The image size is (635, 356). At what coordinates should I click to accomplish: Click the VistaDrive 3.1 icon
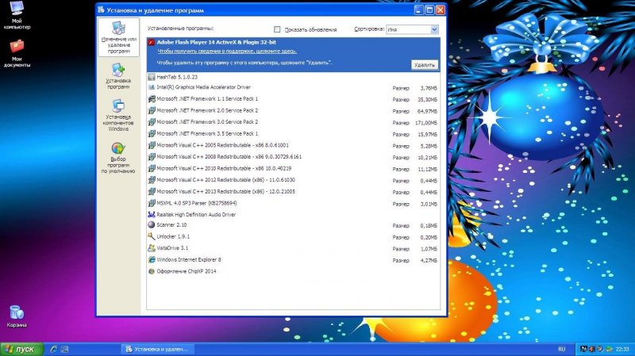152,248
